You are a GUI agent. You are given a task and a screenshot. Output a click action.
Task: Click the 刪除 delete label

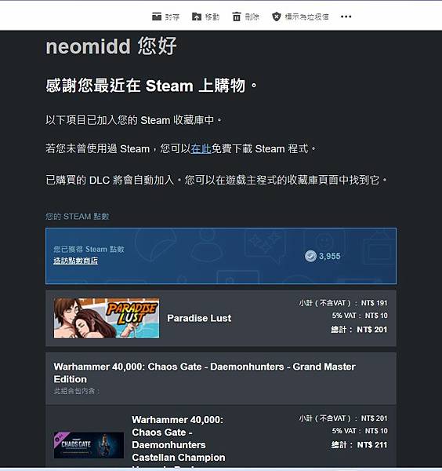(252, 16)
